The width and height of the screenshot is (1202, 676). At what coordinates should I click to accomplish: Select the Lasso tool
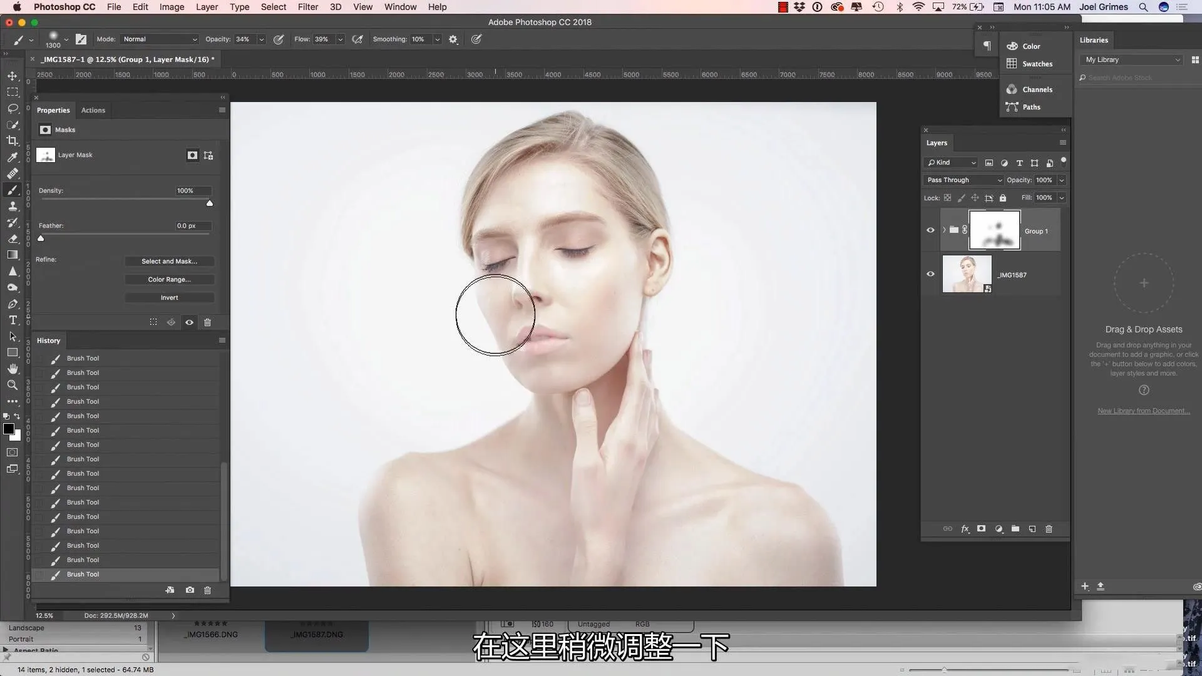point(13,108)
